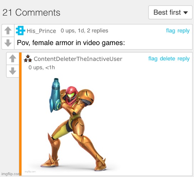
Task: Click the orange reply thread bar
Action: tap(20, 114)
